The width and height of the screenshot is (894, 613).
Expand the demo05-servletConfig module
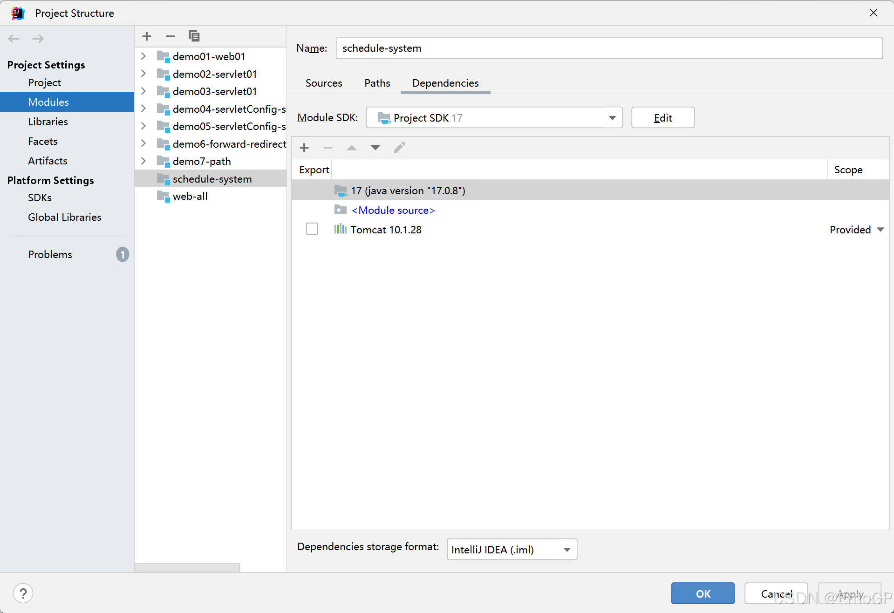click(x=143, y=126)
